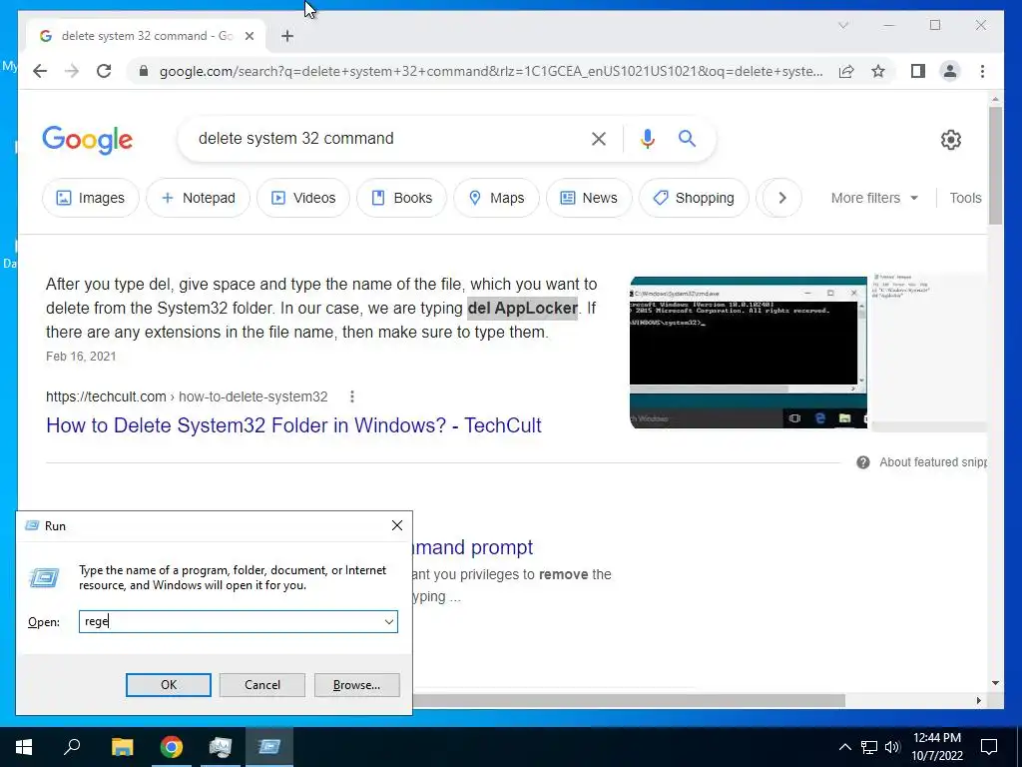Viewport: 1022px width, 767px height.
Task: Click the scroll-right arrow
Action: coord(978,700)
